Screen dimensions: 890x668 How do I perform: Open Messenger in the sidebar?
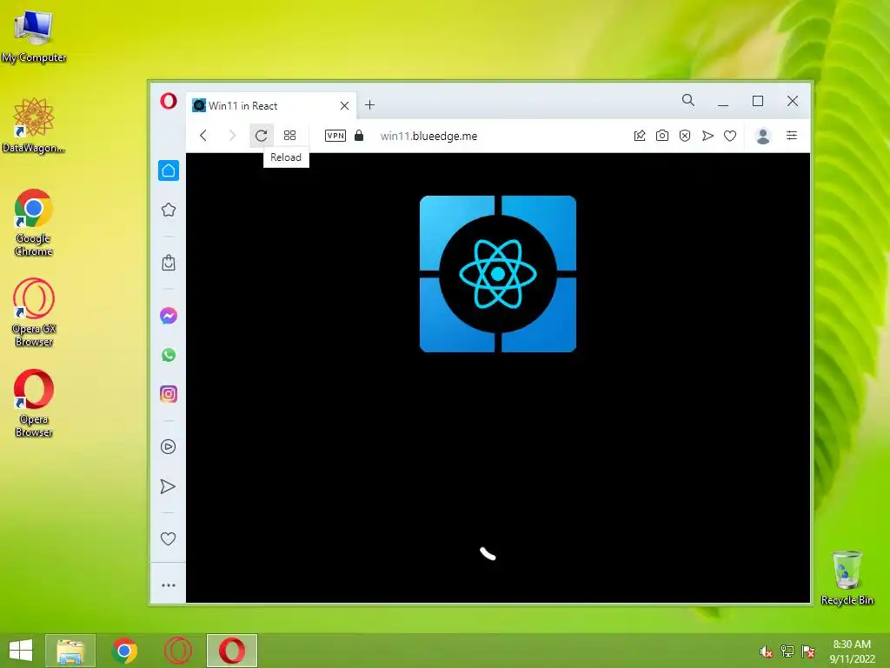coord(169,316)
